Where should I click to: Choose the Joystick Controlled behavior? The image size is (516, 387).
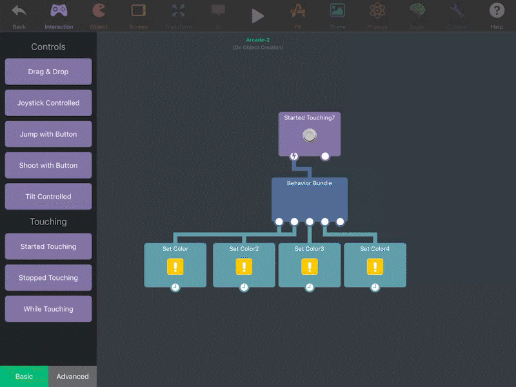click(48, 103)
